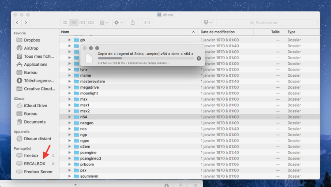Sort by the Taille column
The image size is (331, 187).
click(268, 32)
